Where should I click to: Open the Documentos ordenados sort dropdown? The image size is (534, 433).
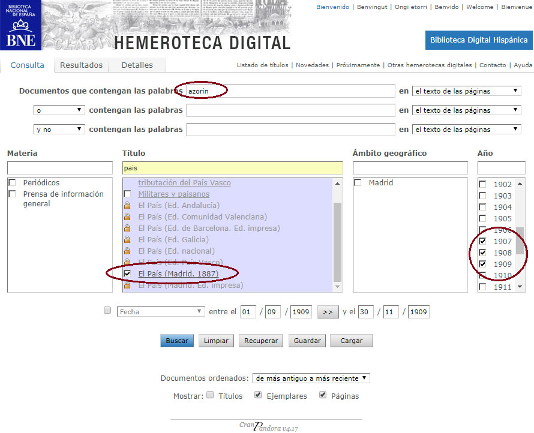(311, 378)
